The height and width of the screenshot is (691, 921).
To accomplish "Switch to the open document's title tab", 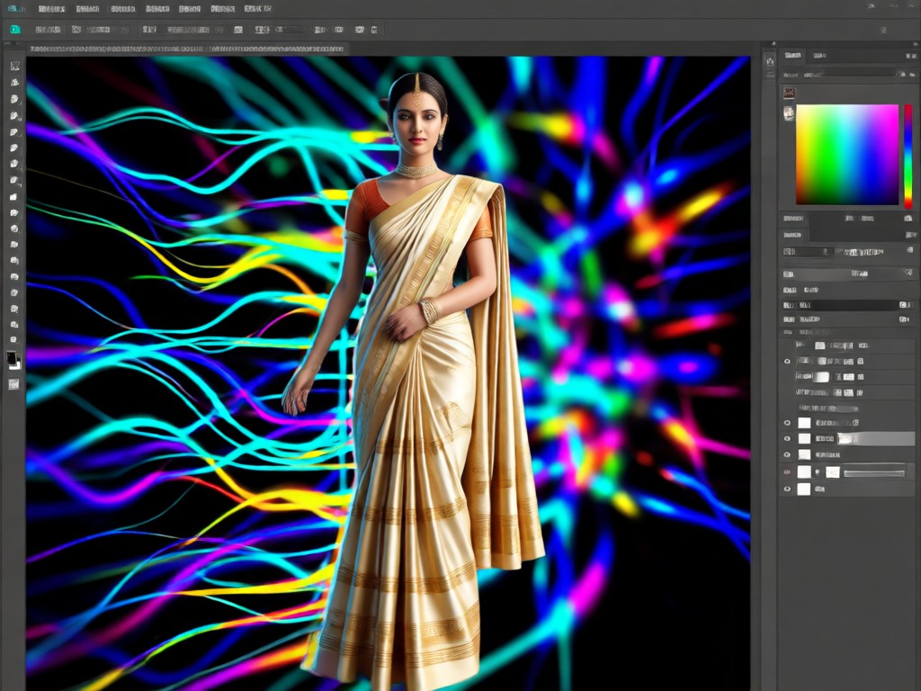I will tap(188, 49).
